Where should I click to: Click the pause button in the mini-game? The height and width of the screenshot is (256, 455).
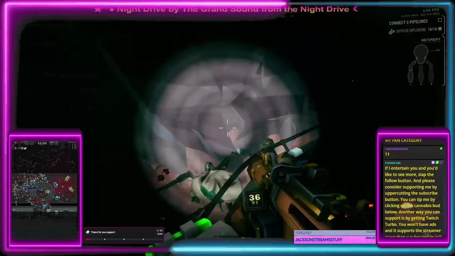coord(74,146)
